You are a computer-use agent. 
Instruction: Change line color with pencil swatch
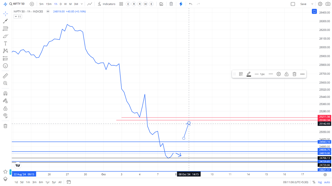point(249,74)
